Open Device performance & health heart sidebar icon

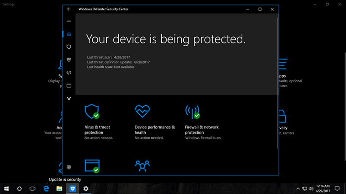pos(69,60)
